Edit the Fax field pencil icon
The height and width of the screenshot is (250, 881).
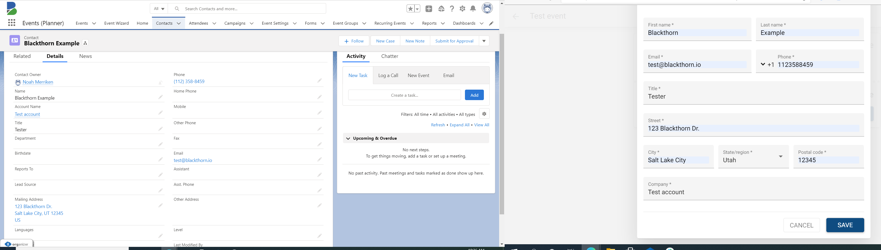[319, 145]
